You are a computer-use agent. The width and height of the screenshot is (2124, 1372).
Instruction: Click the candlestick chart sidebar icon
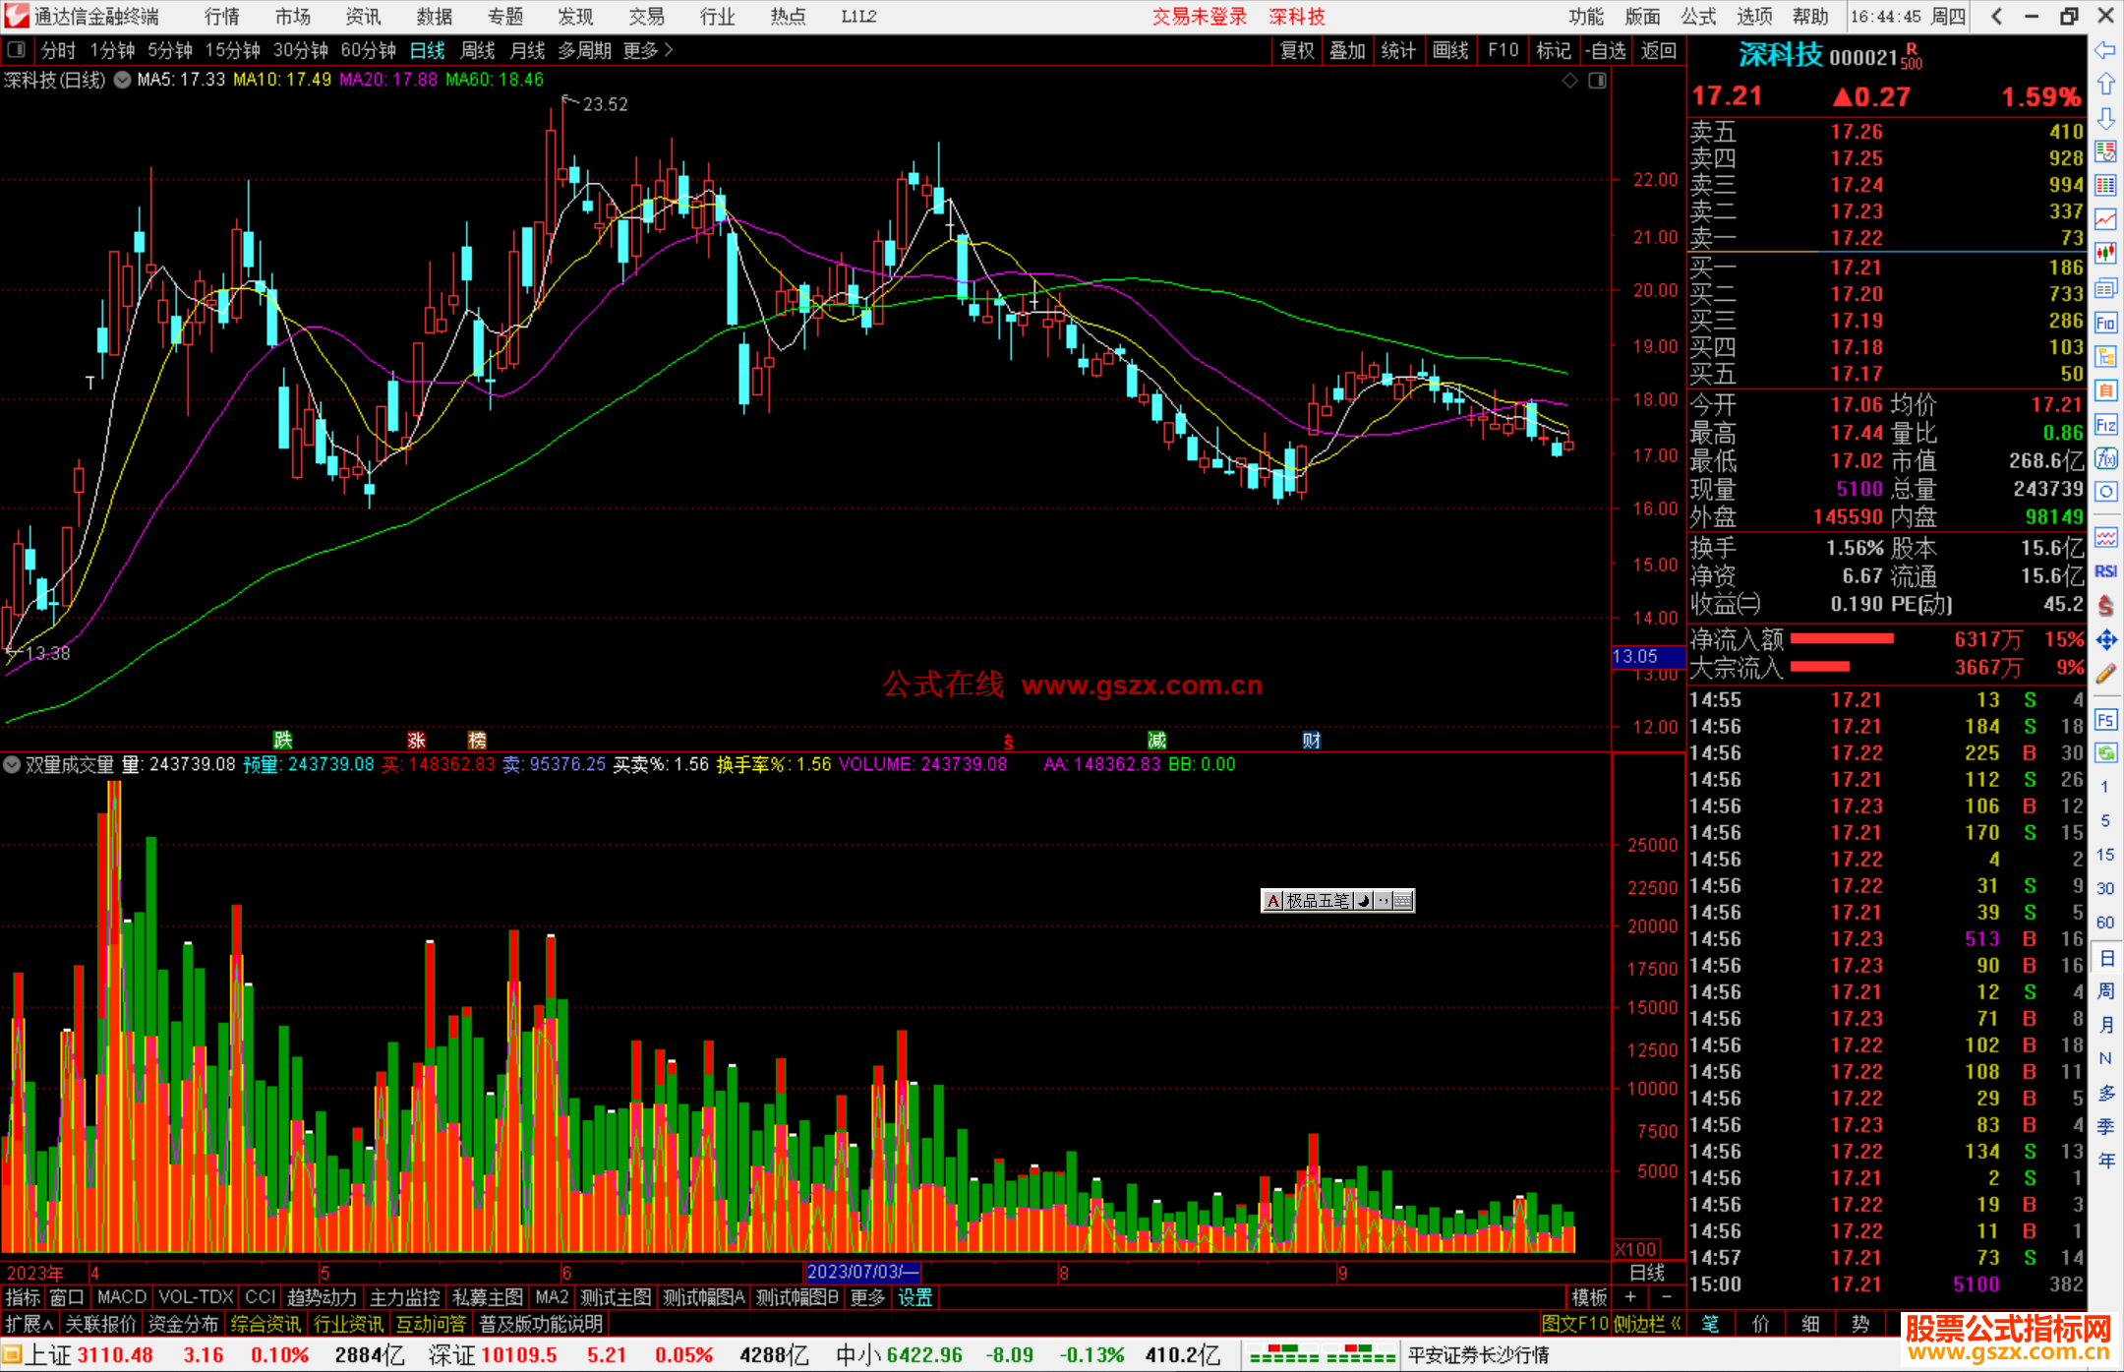(x=2105, y=254)
